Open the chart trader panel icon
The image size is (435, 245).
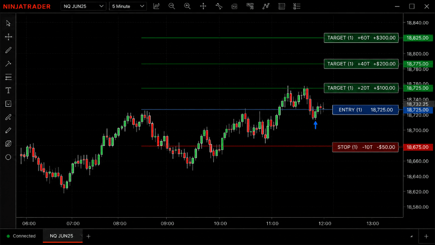click(234, 6)
